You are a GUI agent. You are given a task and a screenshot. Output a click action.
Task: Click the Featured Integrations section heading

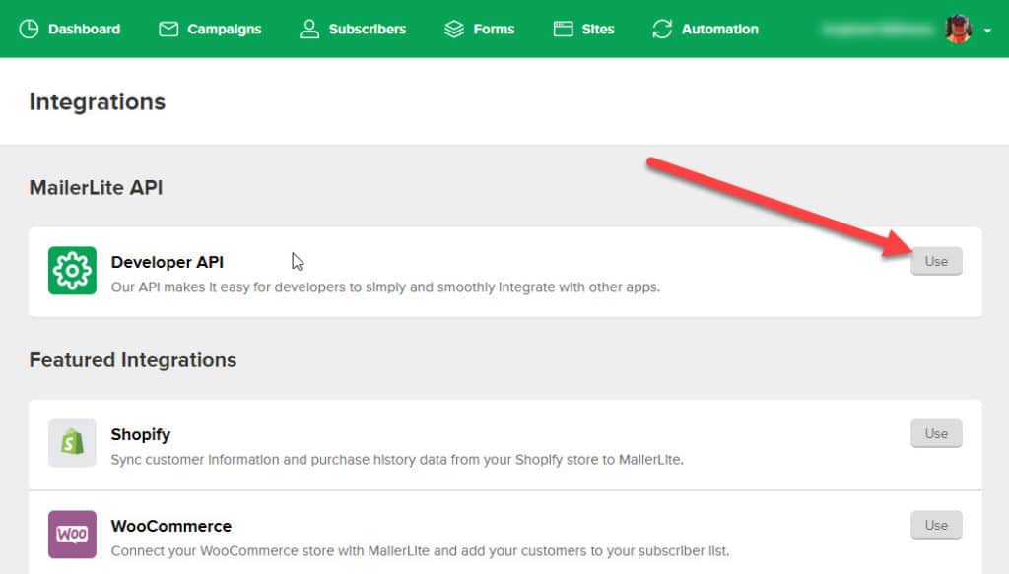pyautogui.click(x=133, y=360)
